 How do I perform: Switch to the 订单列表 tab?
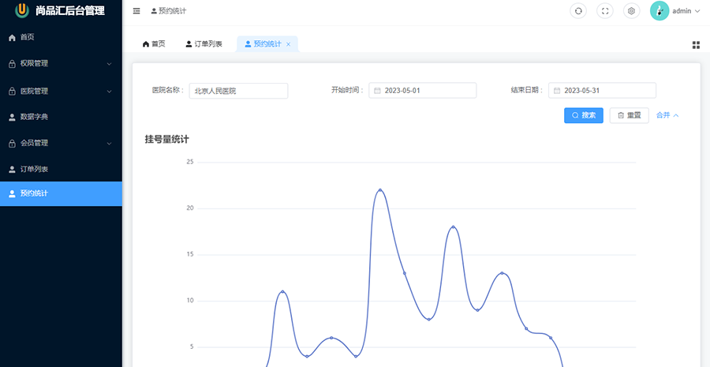pos(204,44)
